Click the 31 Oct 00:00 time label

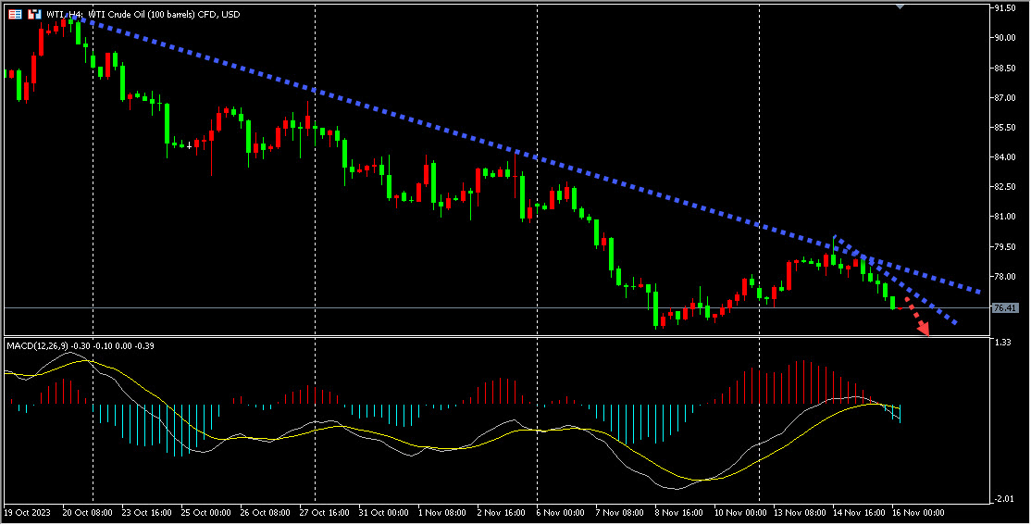[x=384, y=513]
